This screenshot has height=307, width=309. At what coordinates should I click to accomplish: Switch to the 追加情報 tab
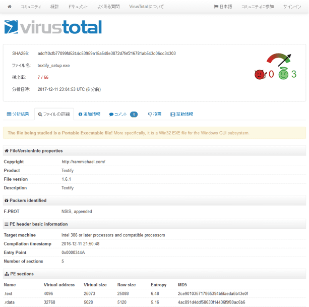point(89,114)
